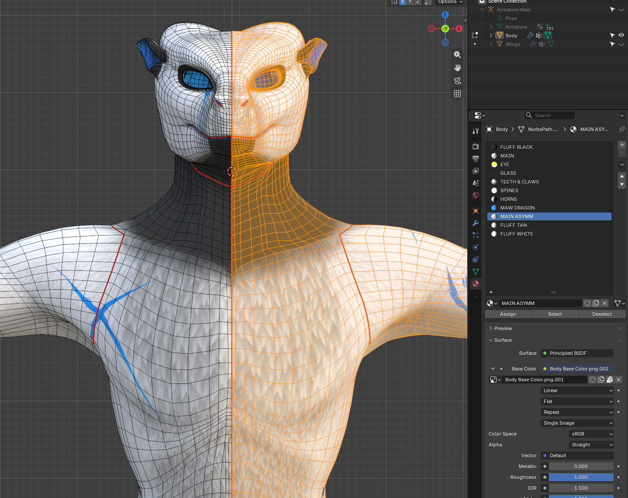Viewport: 628px width, 498px height.
Task: Open the Output properties tab
Action: coord(476,159)
